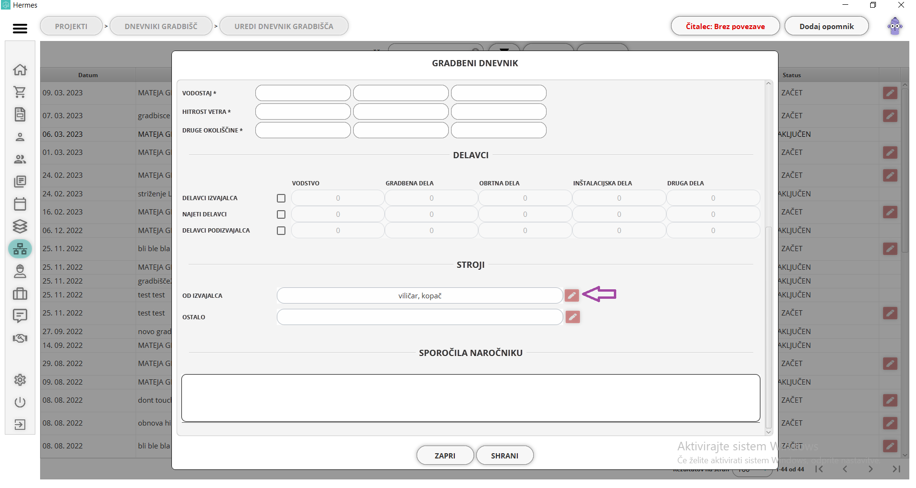The width and height of the screenshot is (916, 488).
Task: Click the Datum column header
Action: point(88,75)
